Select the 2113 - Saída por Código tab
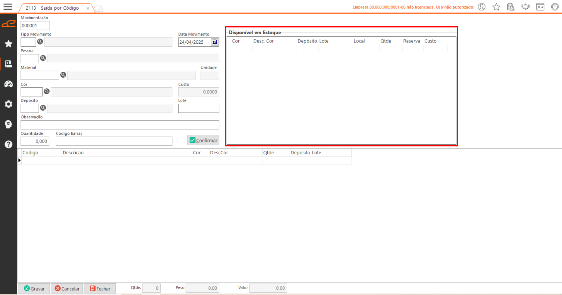Screen dimensions: 562x295 pos(52,8)
